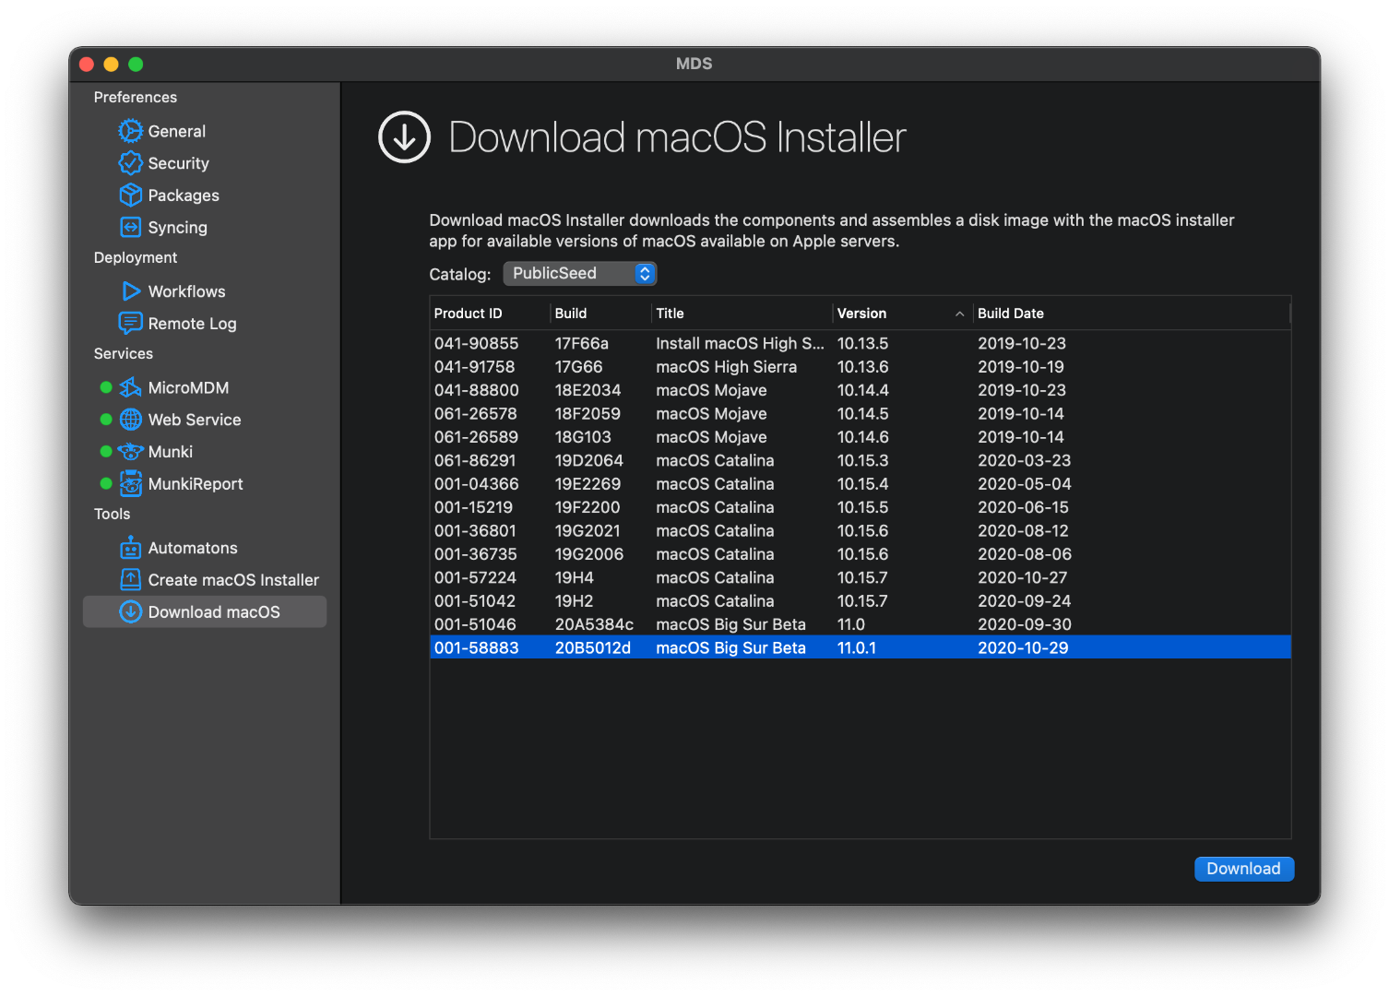Open the Security badge icon

pos(131,163)
